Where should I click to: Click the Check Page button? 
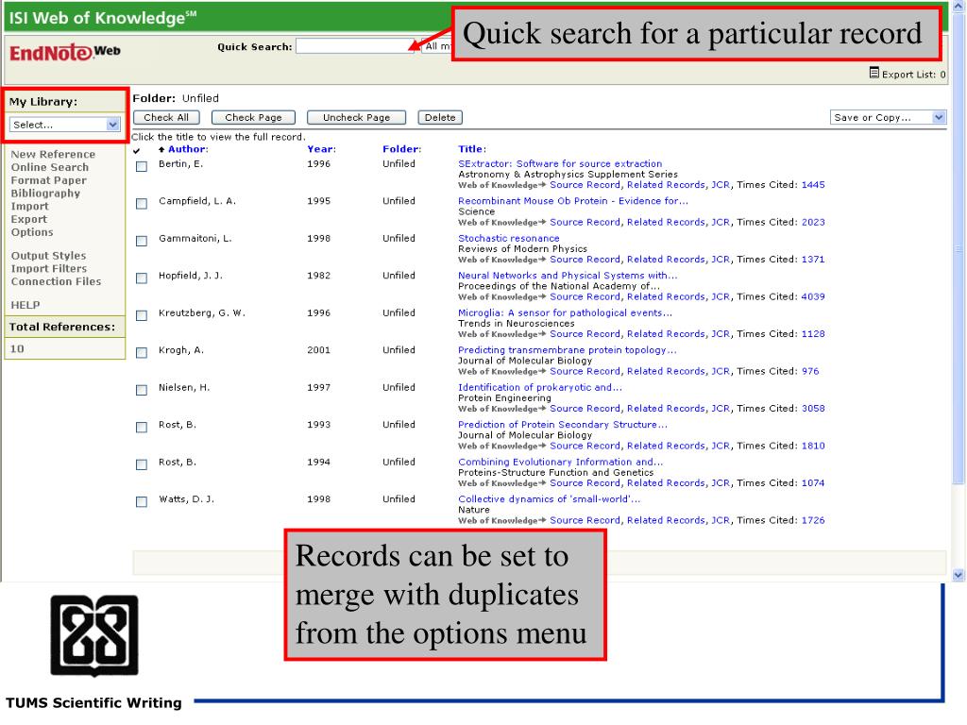coord(253,117)
